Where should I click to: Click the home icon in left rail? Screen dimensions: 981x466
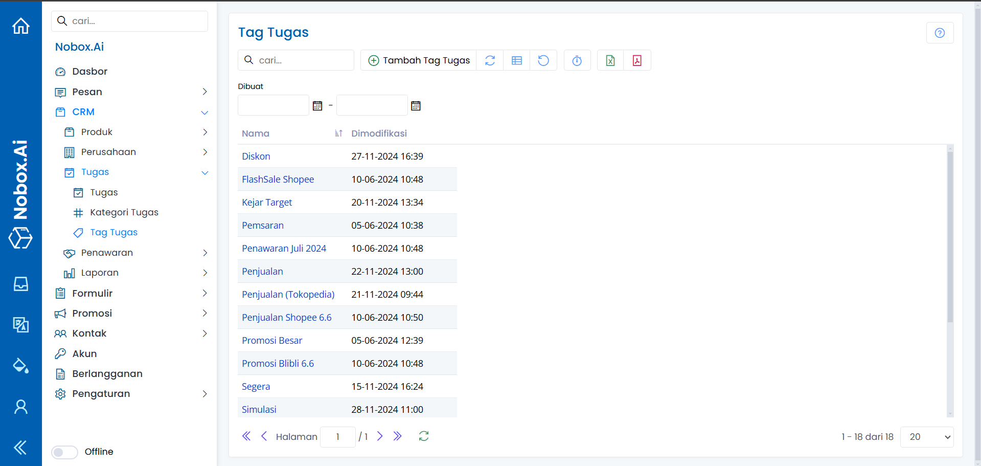[21, 26]
